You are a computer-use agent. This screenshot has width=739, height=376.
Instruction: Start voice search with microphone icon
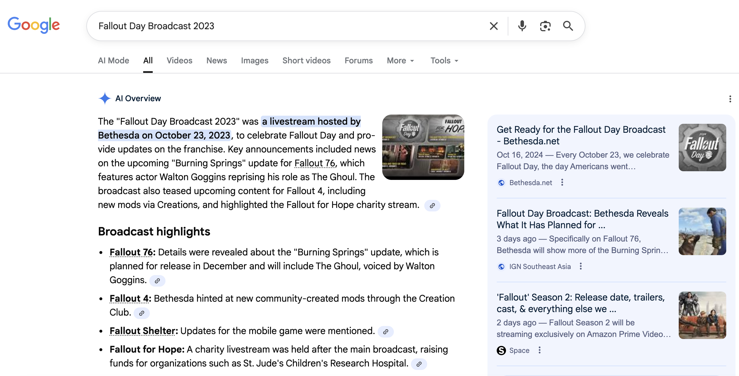pyautogui.click(x=522, y=26)
